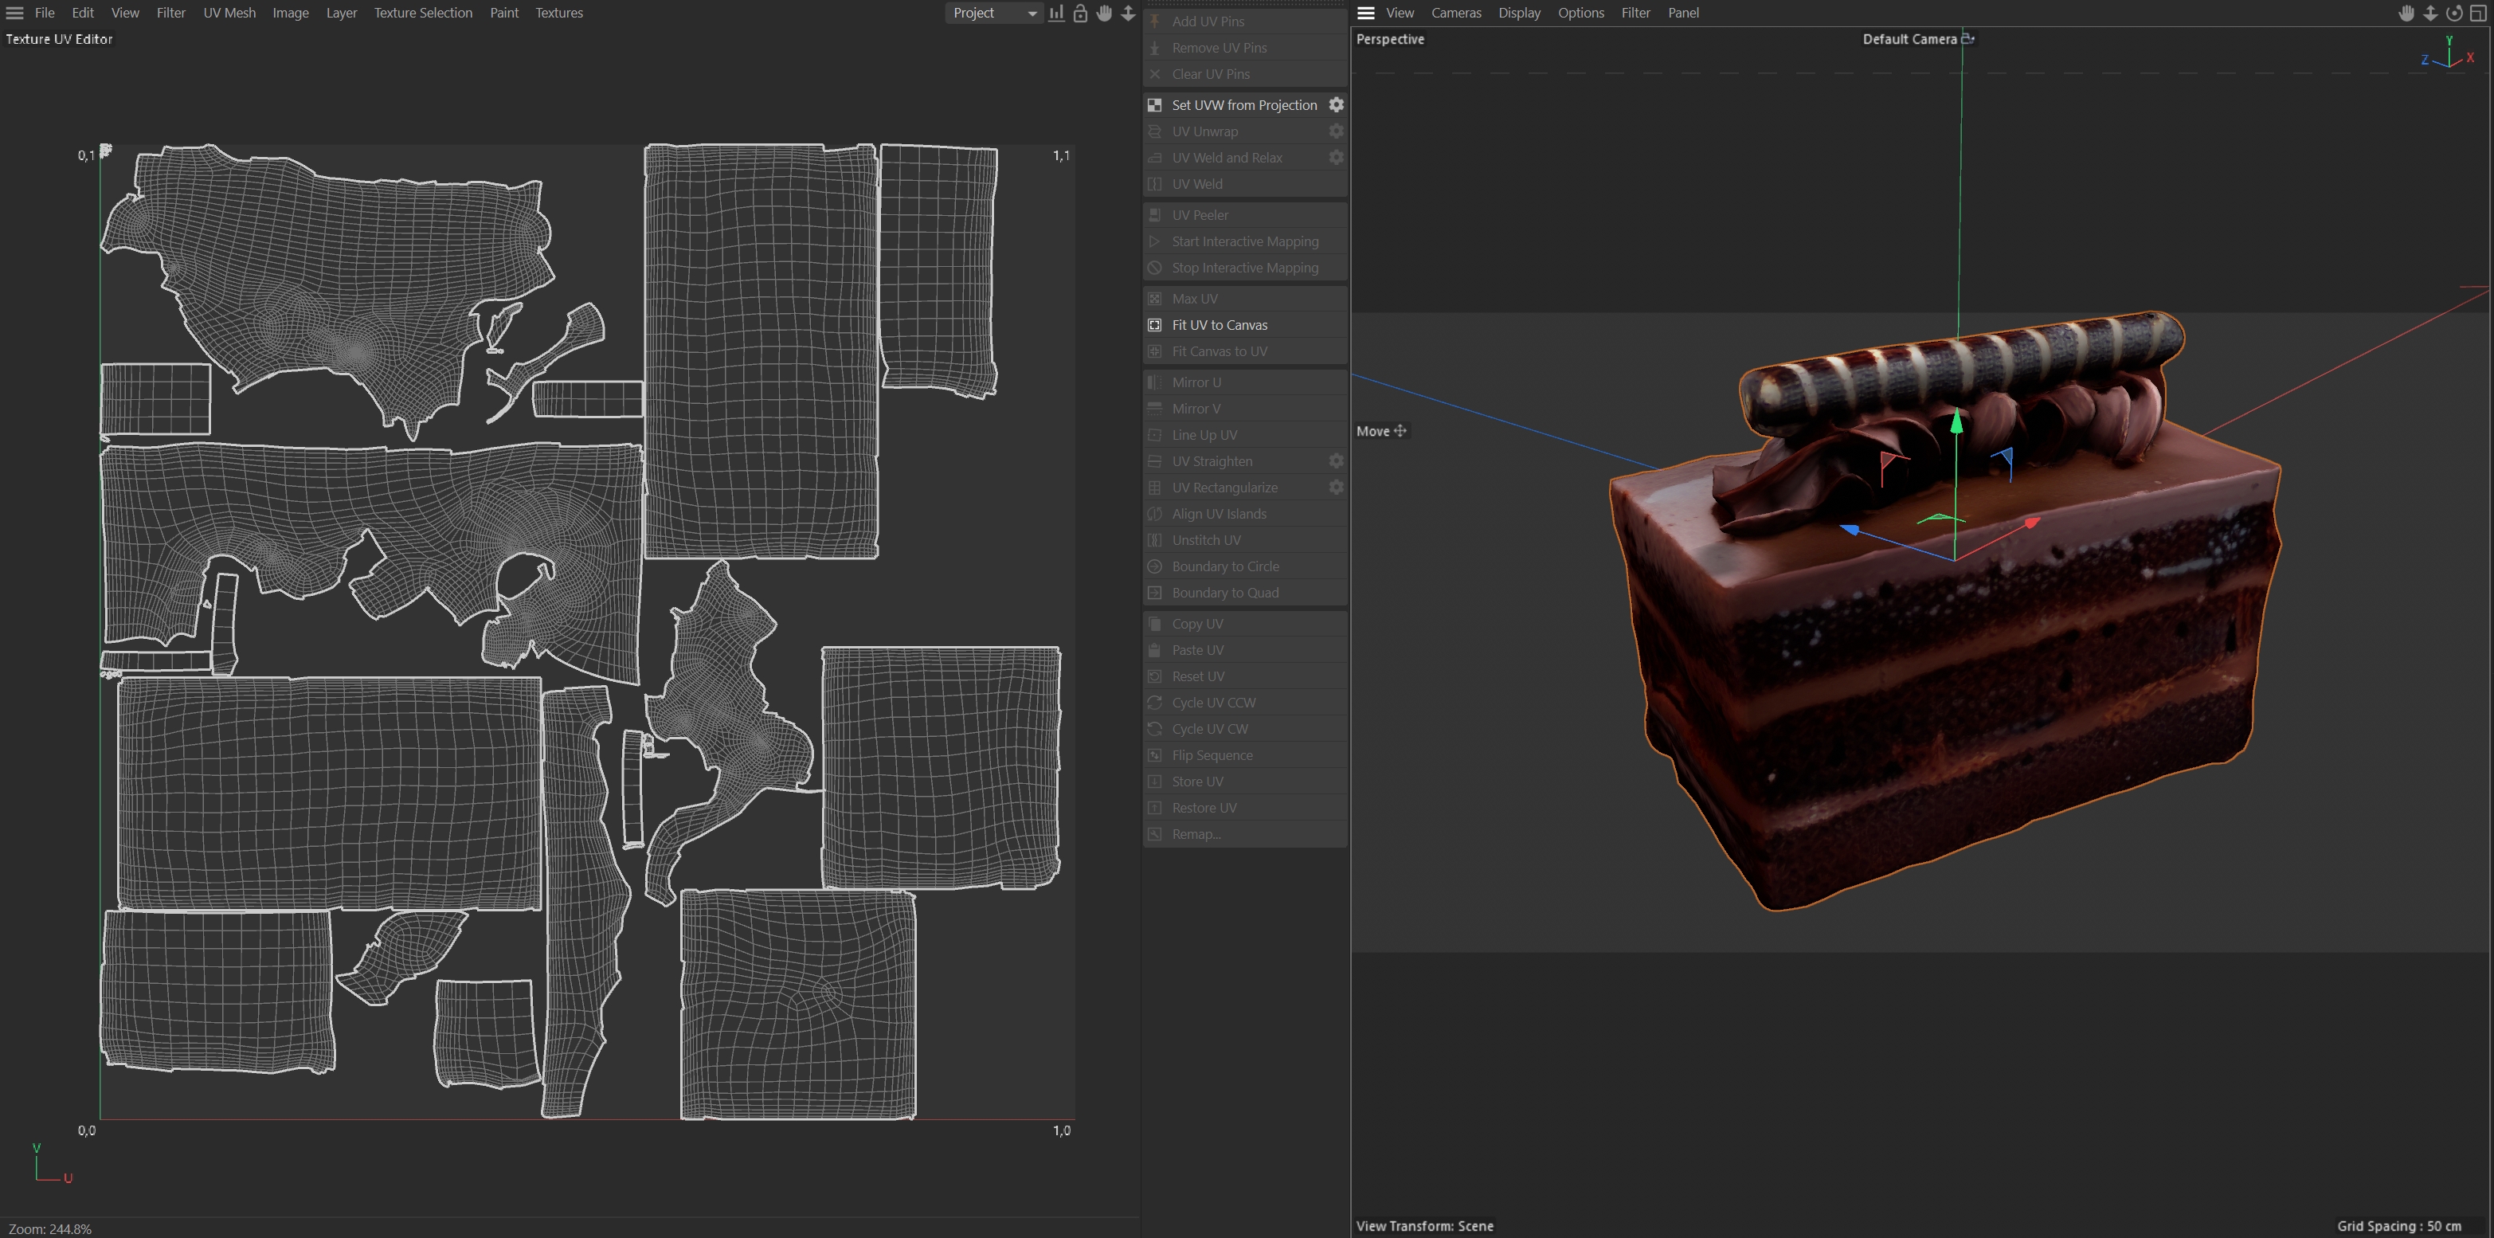Click the green Y axis handle on the gizmo

click(x=1956, y=422)
